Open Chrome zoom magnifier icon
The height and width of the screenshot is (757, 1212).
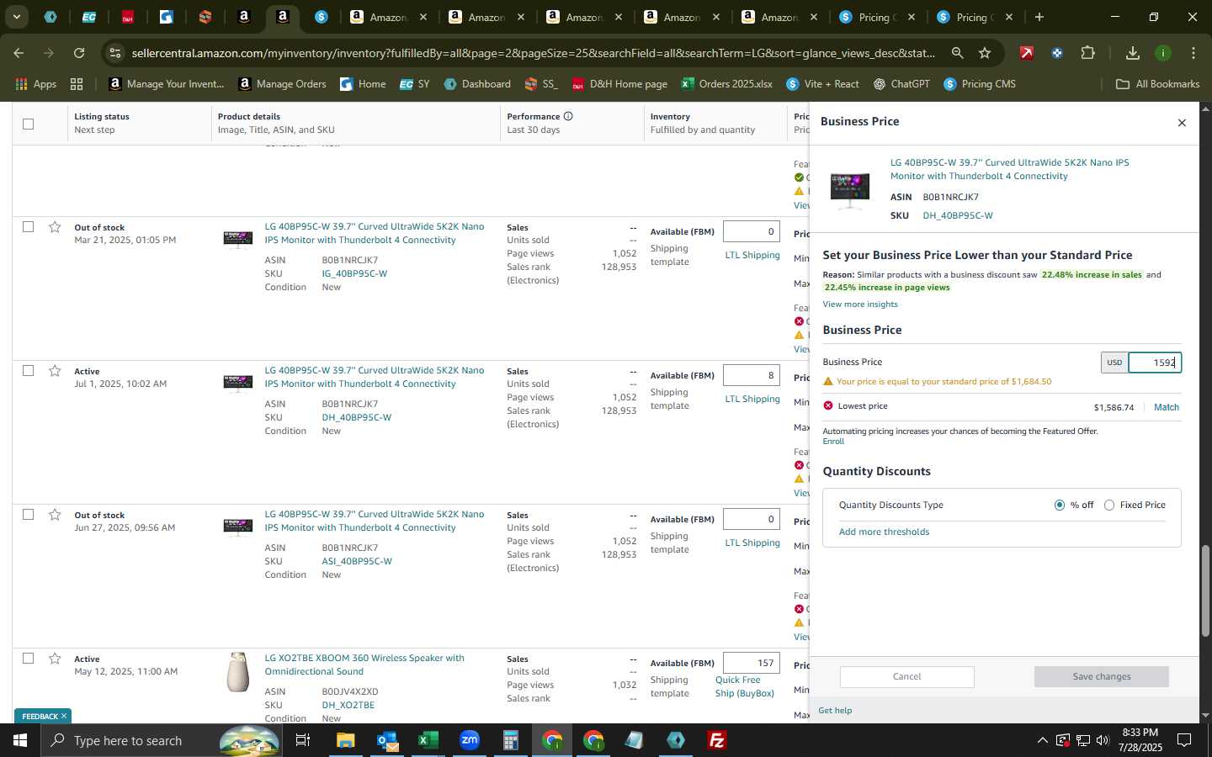click(x=957, y=53)
